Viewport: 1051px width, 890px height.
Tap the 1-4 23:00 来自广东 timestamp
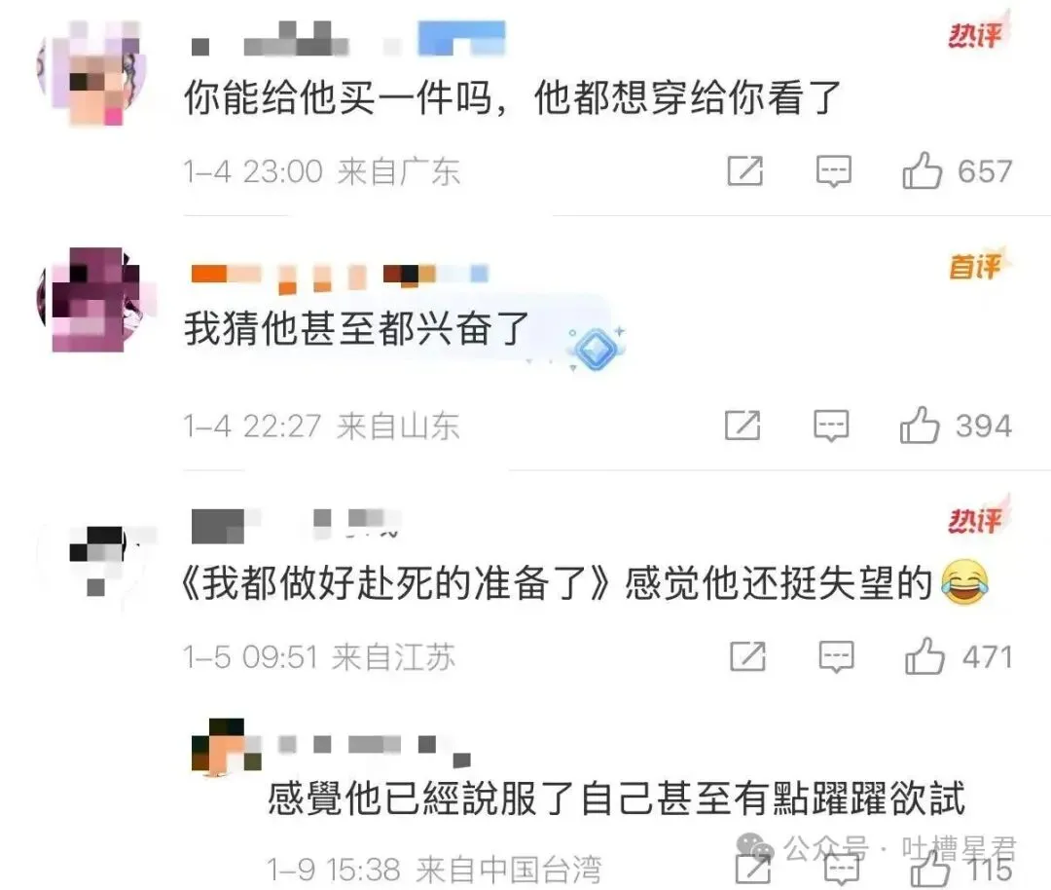tap(322, 171)
